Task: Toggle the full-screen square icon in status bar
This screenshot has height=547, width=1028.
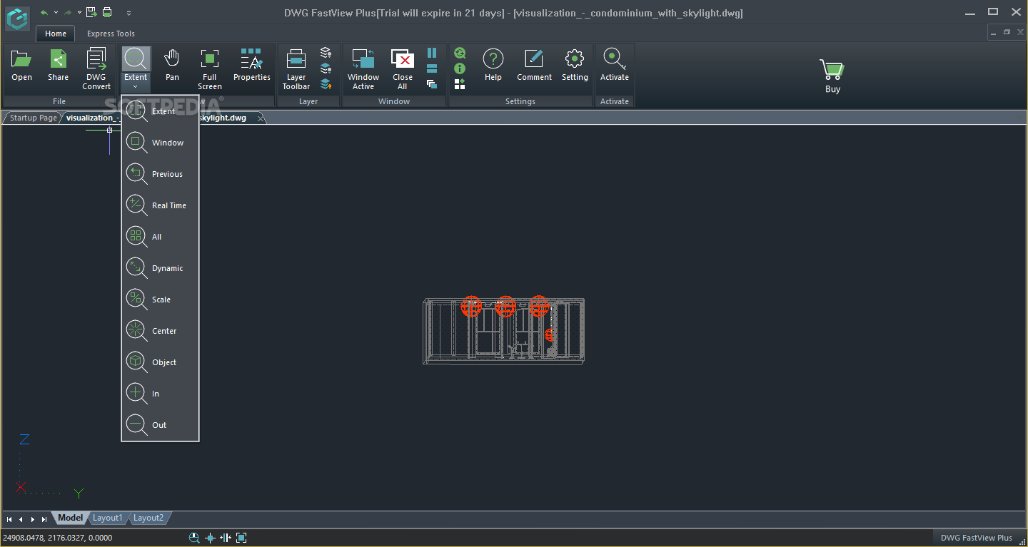Action: (241, 538)
